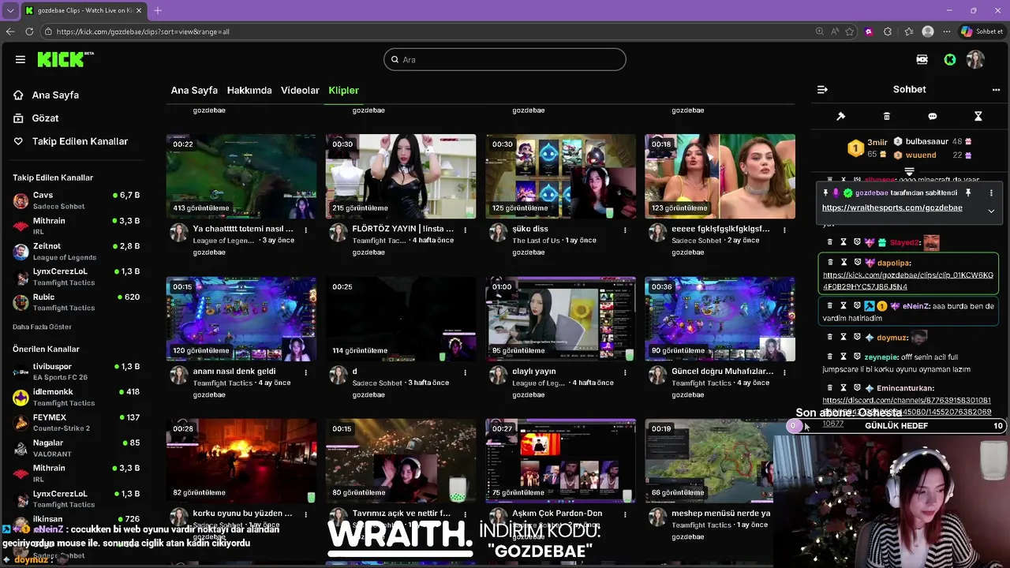Switch to the Hakkımda tab

point(249,90)
